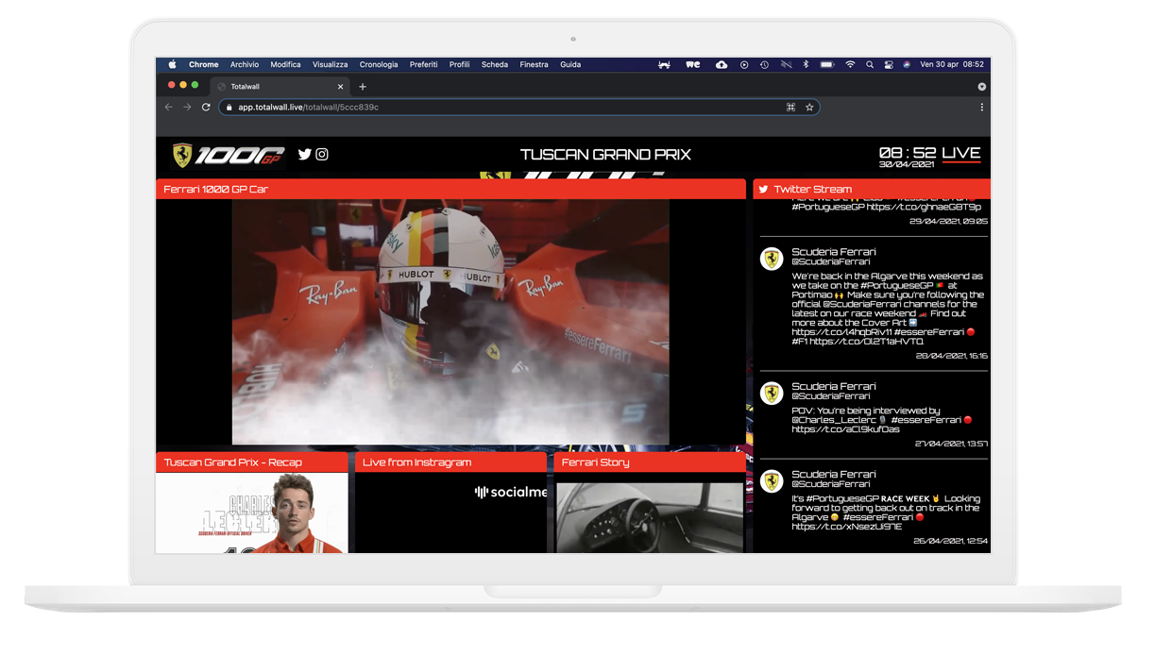Click the 27/04/2021, 13:57 tweet timestamp

click(951, 444)
